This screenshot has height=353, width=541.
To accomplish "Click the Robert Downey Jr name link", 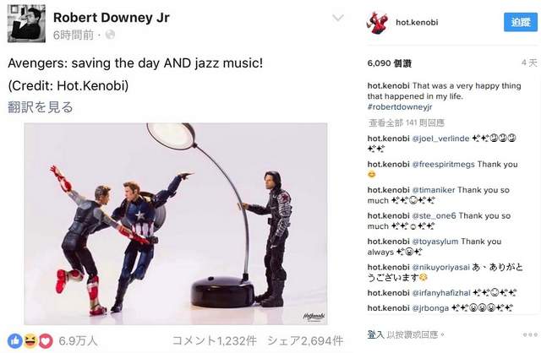I will 111,18.
